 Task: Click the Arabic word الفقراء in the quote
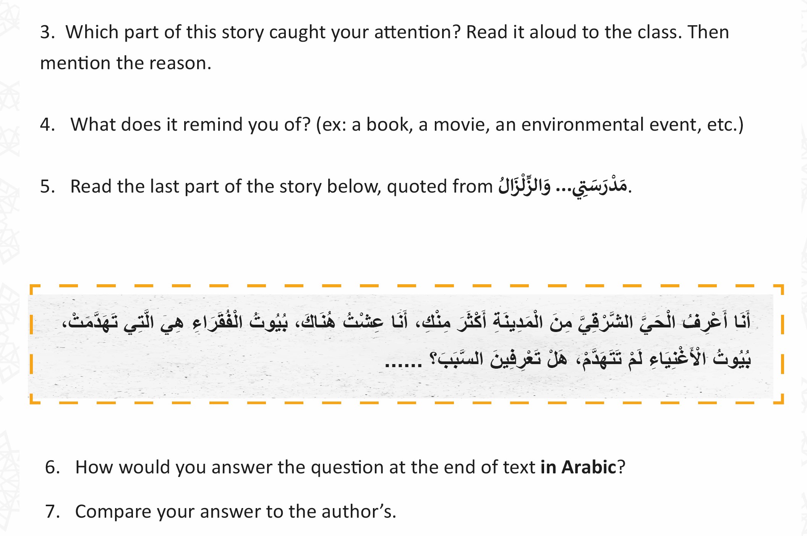pyautogui.click(x=217, y=322)
